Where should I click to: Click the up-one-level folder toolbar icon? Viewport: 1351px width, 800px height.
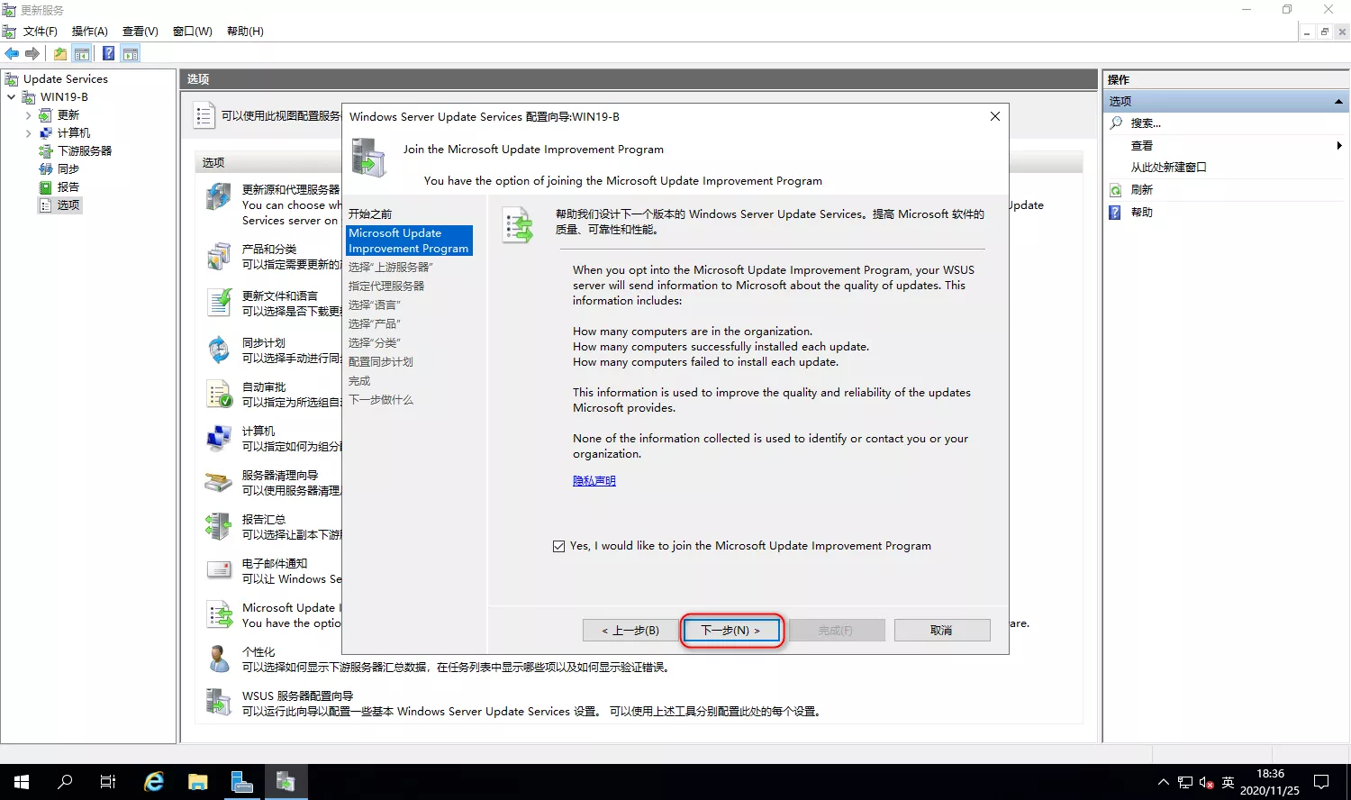[x=59, y=54]
